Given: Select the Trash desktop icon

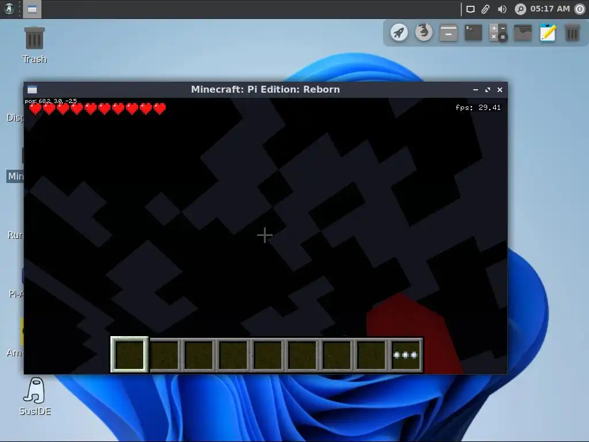Looking at the screenshot, I should pyautogui.click(x=35, y=45).
